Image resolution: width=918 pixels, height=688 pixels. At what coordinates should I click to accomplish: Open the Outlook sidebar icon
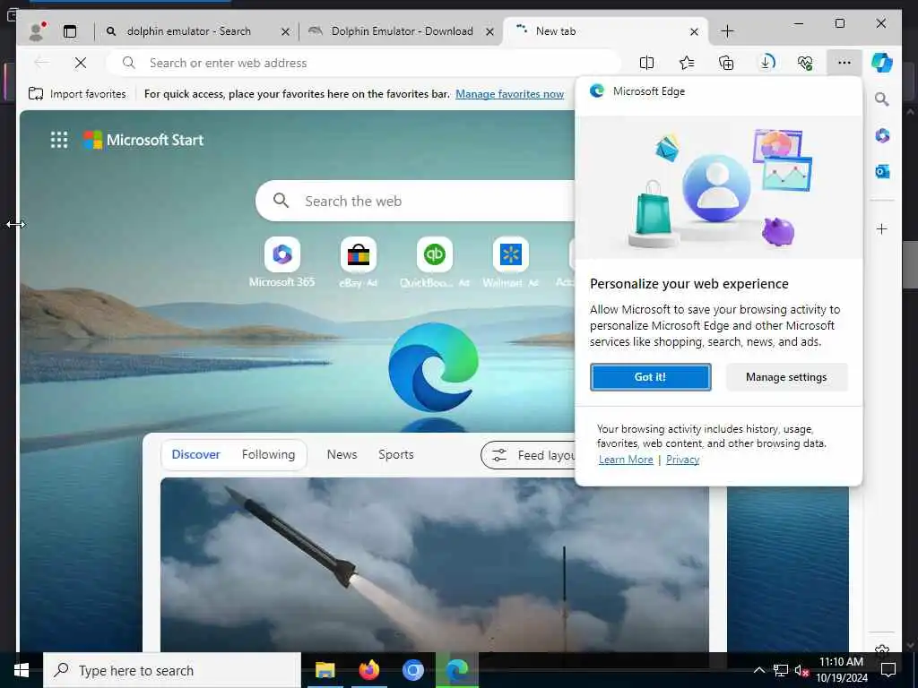click(882, 171)
